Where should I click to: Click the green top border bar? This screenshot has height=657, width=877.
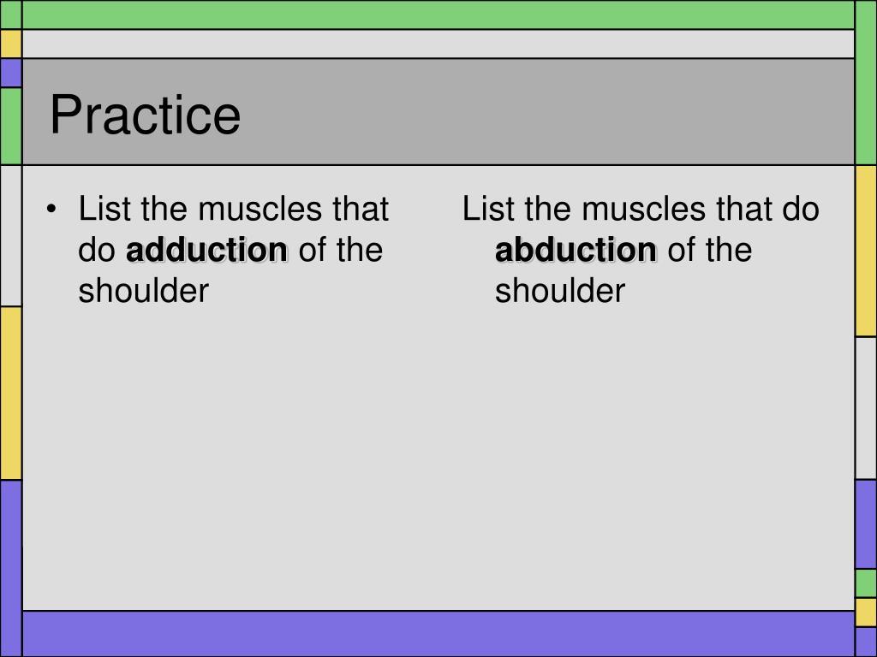point(438,15)
